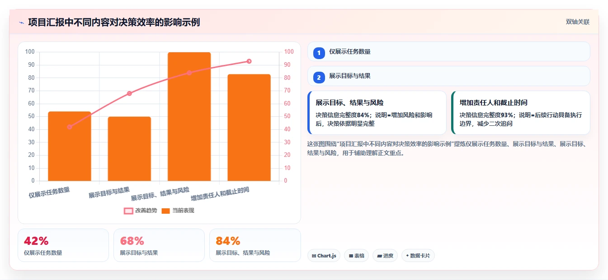608x280 pixels.
Task: Click the orange bar for 增加责任人和截止时间
Action: (249, 128)
